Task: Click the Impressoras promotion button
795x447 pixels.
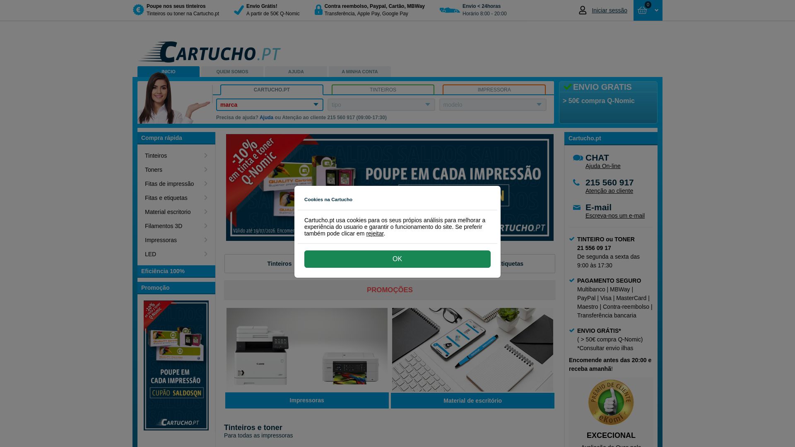Action: 307,400
